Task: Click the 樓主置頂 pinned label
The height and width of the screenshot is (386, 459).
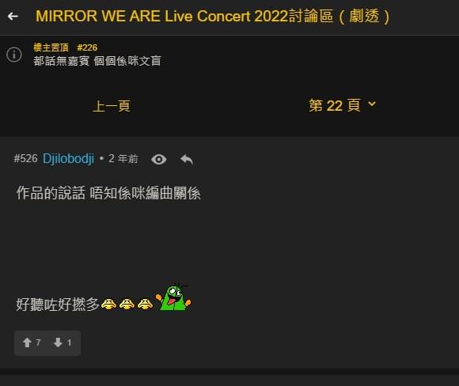Action: point(51,47)
